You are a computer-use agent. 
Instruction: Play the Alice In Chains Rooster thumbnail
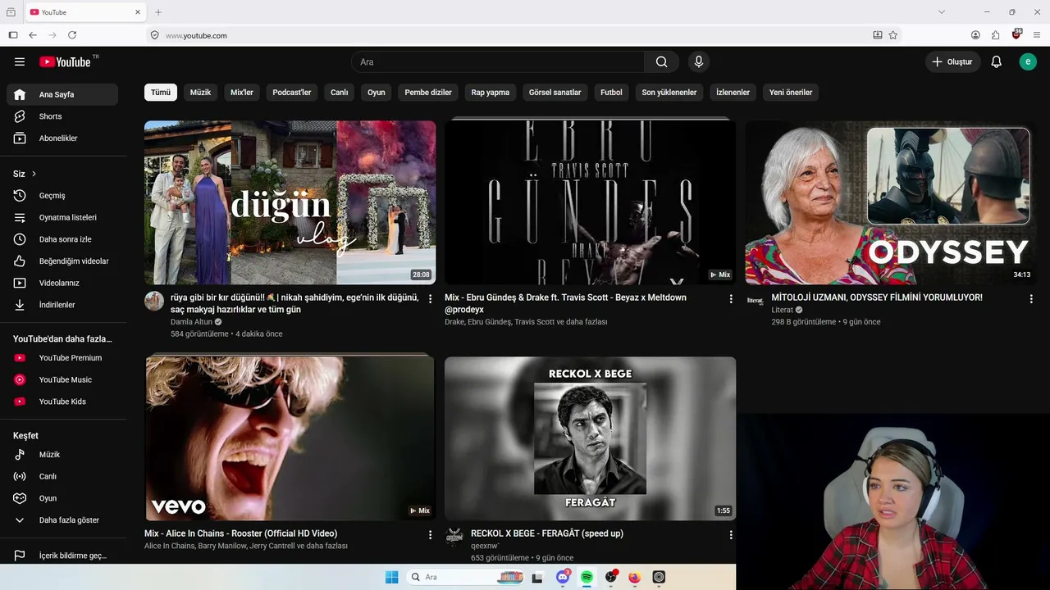click(x=290, y=438)
